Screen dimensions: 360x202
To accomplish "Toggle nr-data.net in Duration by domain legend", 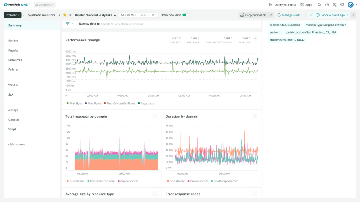I will [176, 181].
